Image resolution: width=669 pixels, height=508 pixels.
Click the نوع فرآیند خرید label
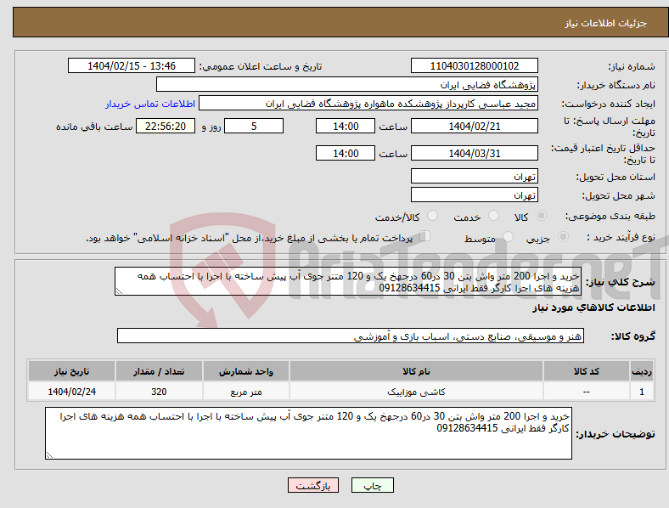click(x=621, y=237)
